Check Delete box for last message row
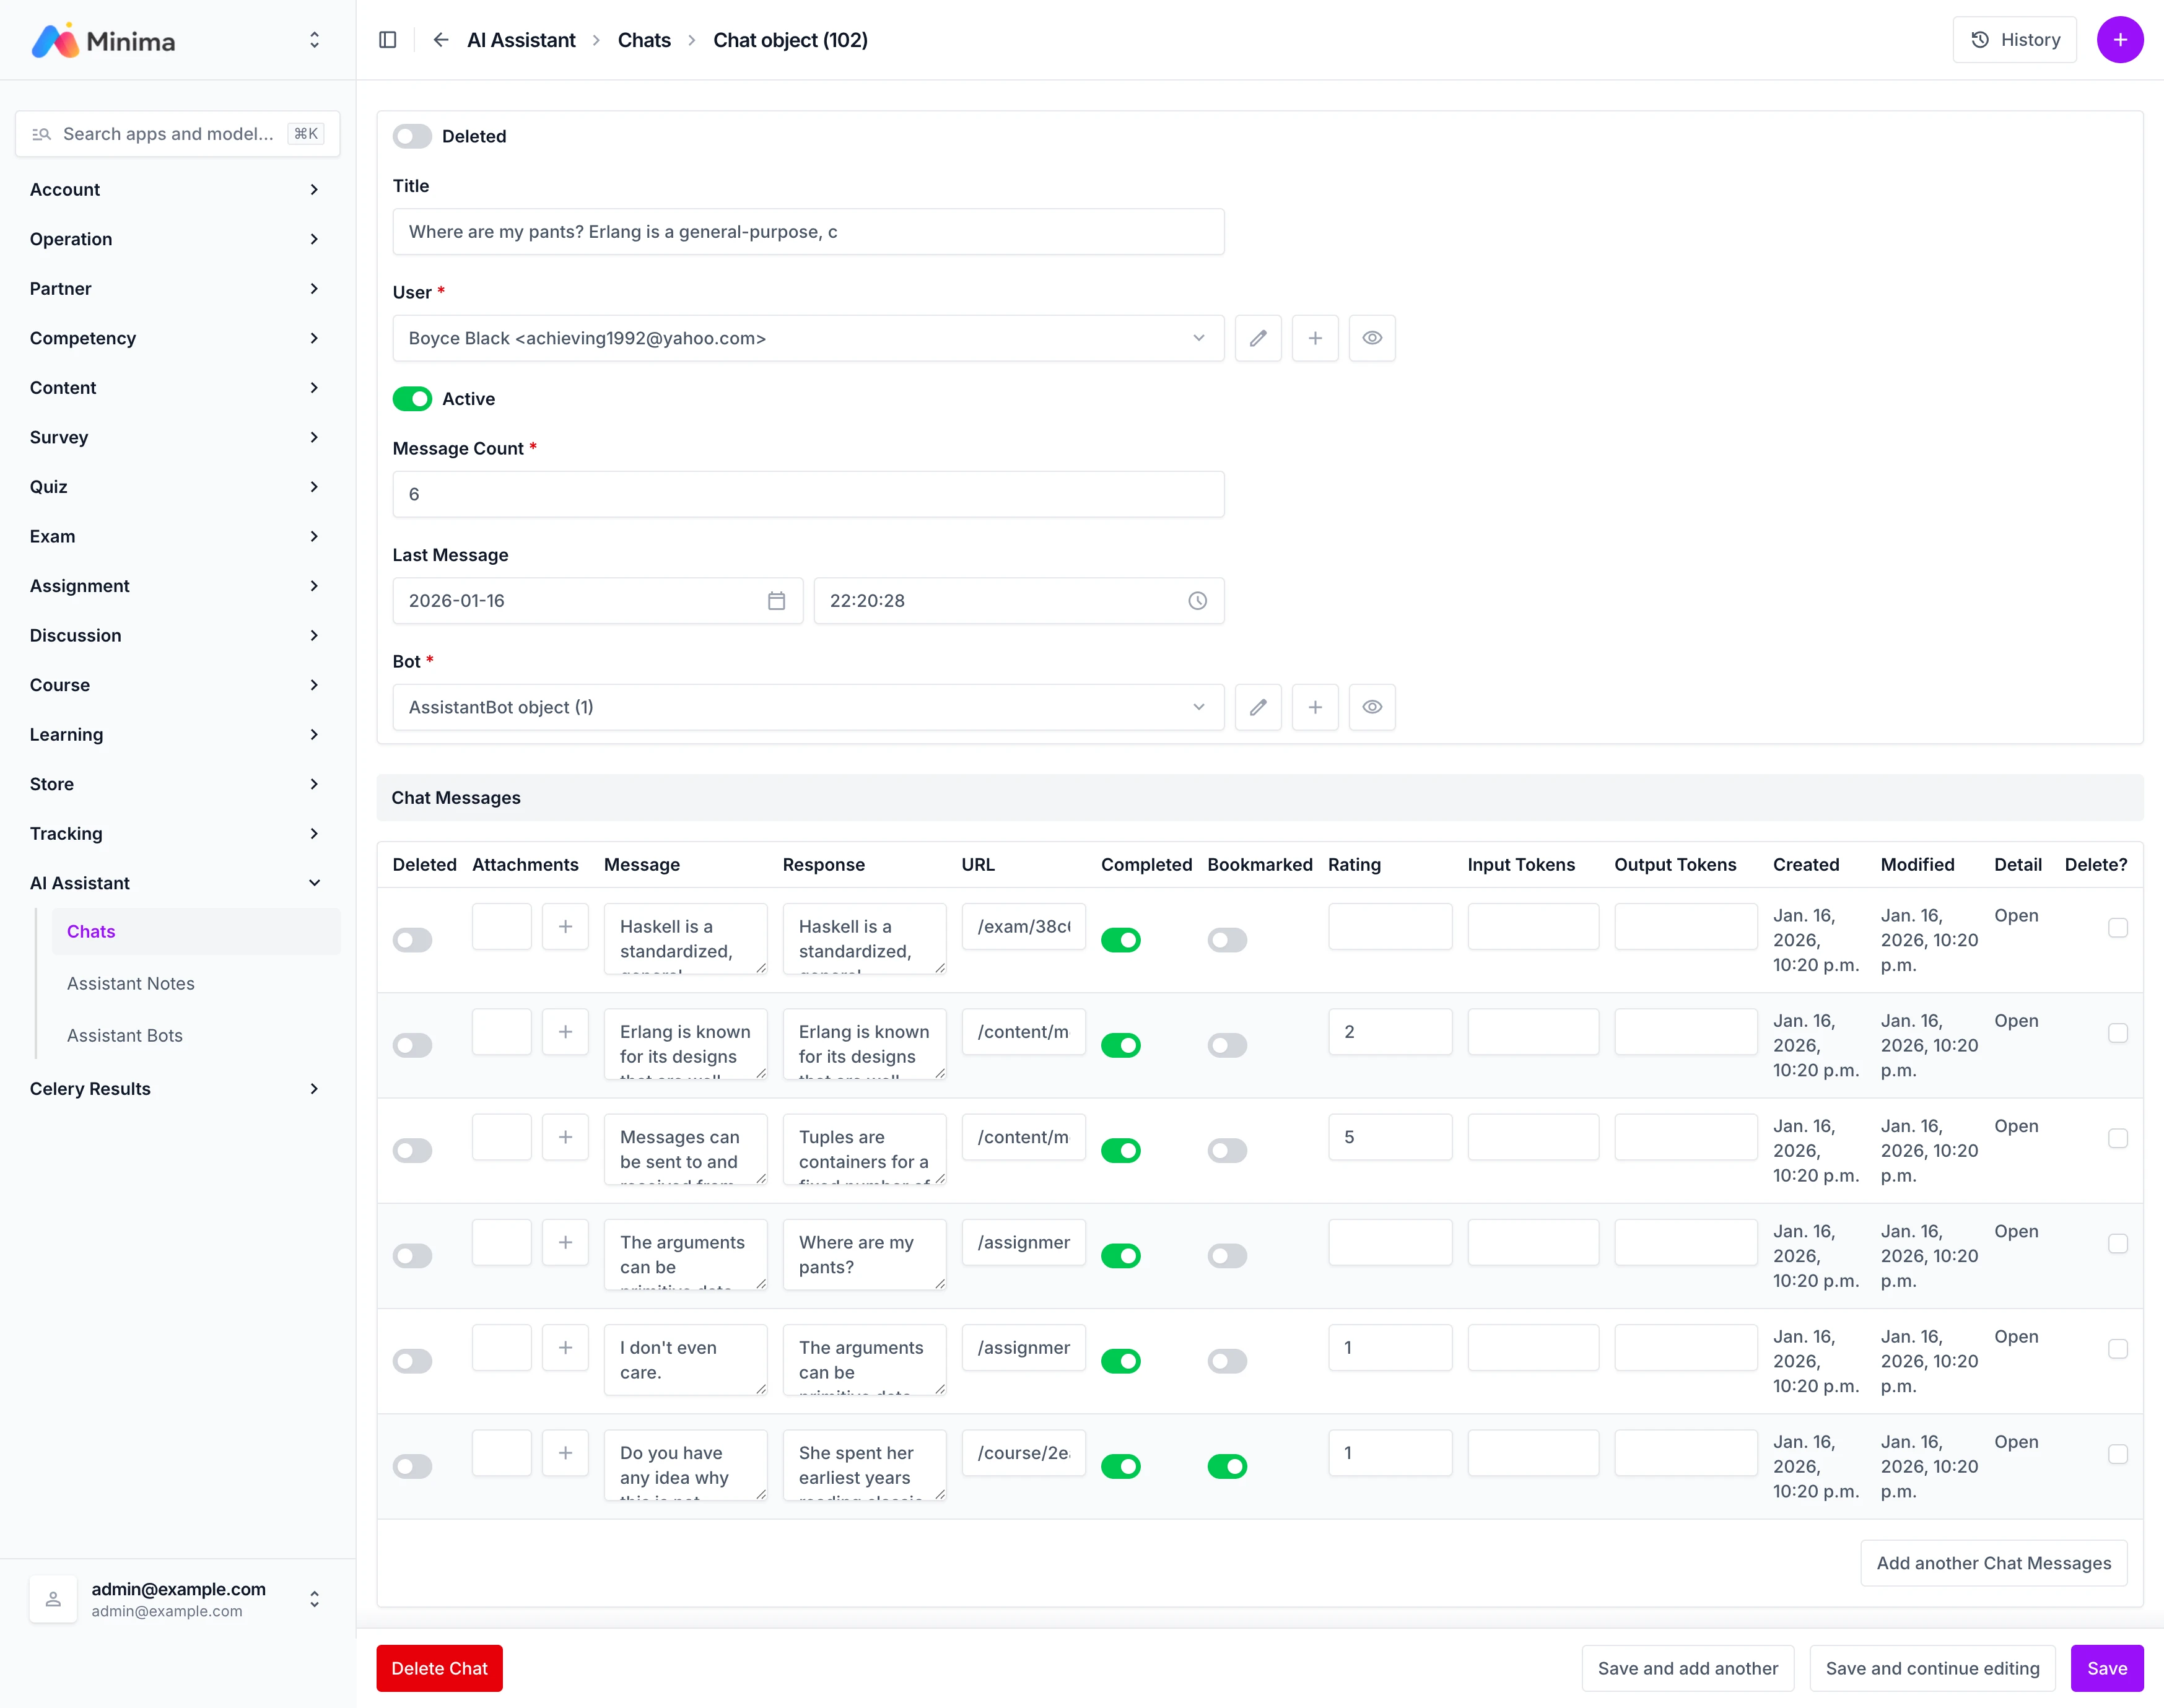Screen dimensions: 2164x1708 (2117, 1454)
